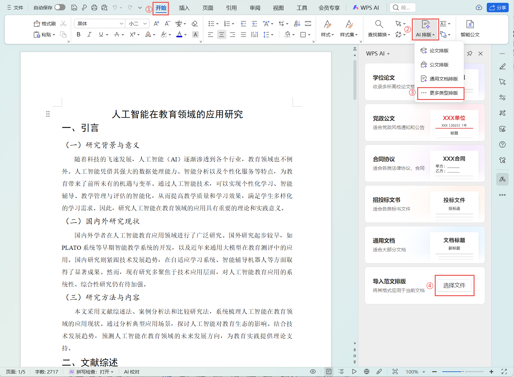Click the zoom slider handle in the status bar
Image resolution: width=514 pixels, height=377 pixels.
463,372
